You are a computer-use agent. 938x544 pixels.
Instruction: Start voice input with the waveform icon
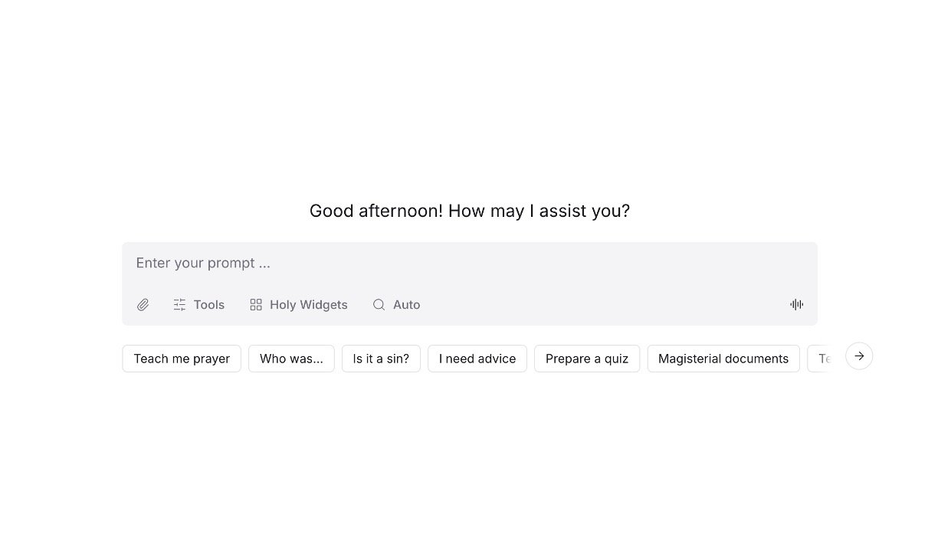pyautogui.click(x=797, y=305)
